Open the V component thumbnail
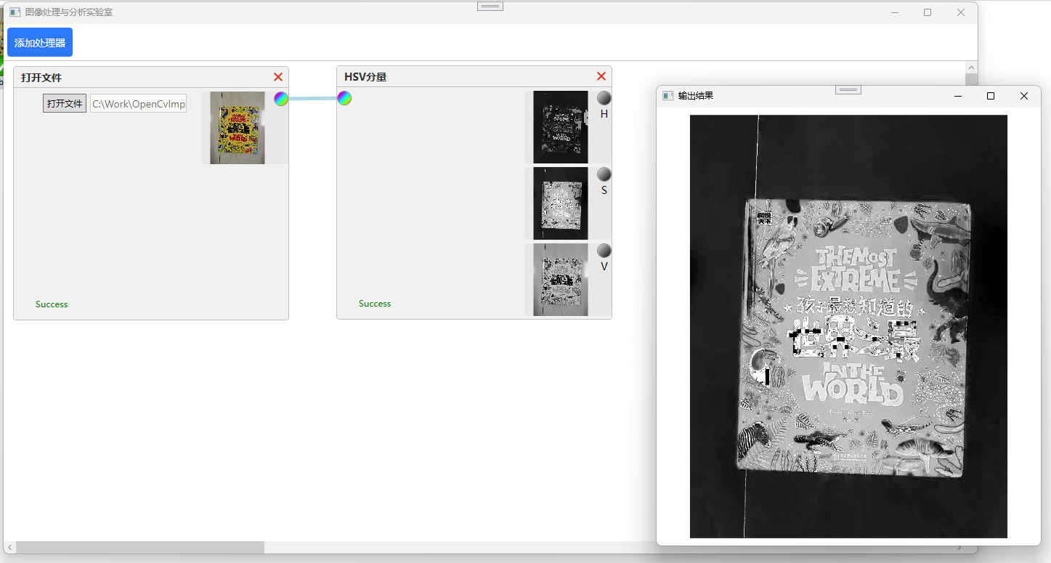 click(561, 280)
